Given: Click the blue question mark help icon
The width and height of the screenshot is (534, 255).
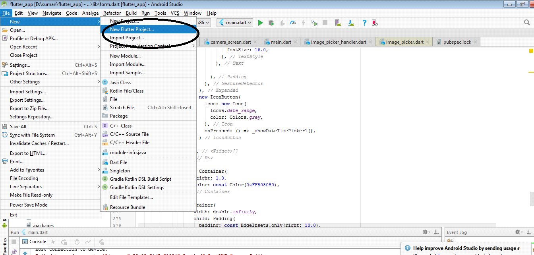Looking at the screenshot, I should point(364,23).
